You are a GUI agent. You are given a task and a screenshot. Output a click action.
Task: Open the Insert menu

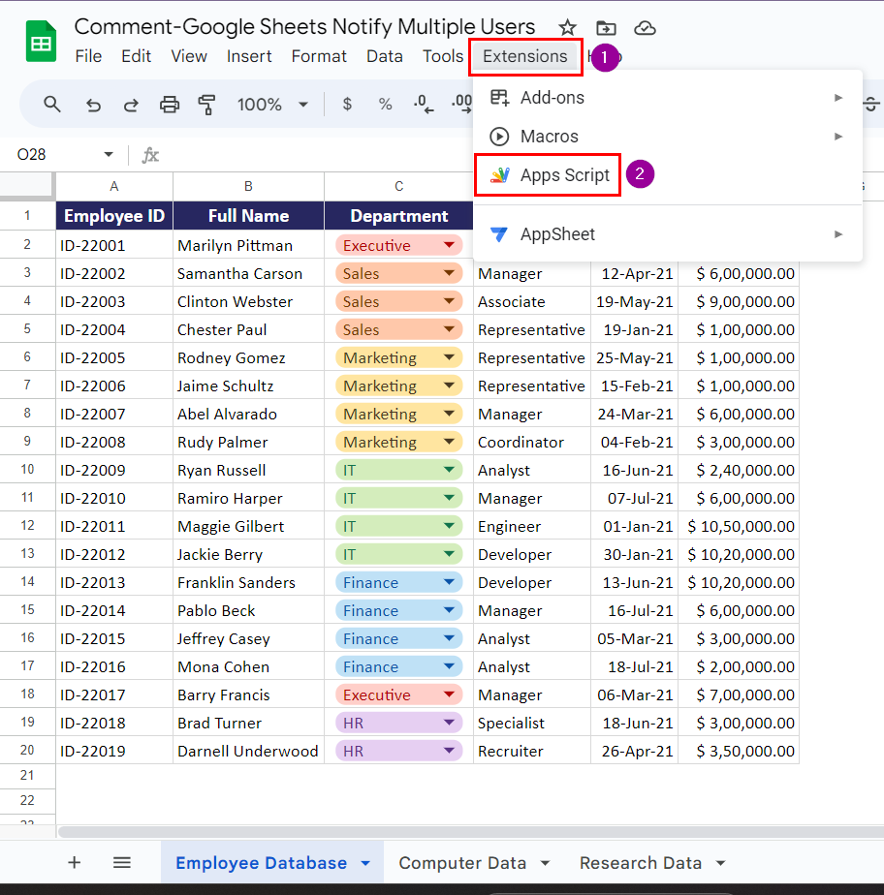click(249, 56)
